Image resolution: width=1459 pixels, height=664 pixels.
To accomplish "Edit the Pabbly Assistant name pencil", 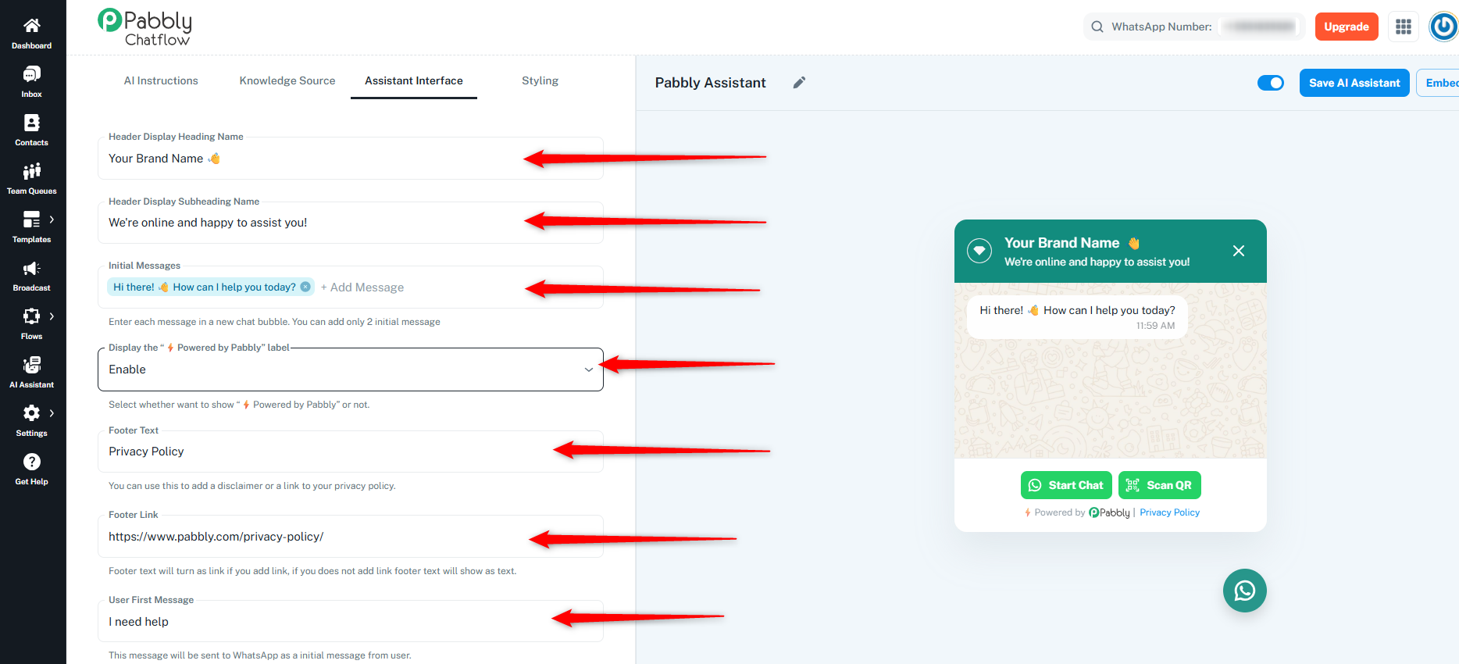I will [799, 83].
